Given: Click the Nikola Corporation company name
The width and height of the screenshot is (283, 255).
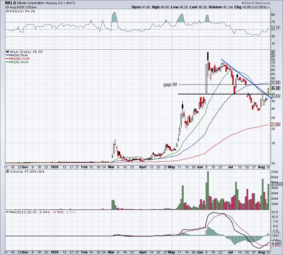Looking at the screenshot, I should click(31, 3).
